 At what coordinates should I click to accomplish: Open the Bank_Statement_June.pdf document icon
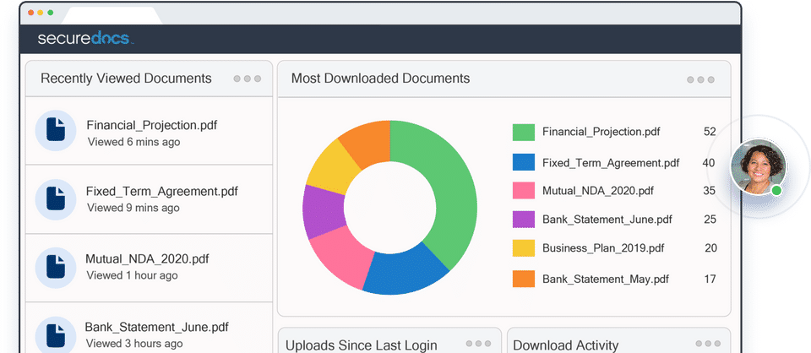click(56, 336)
